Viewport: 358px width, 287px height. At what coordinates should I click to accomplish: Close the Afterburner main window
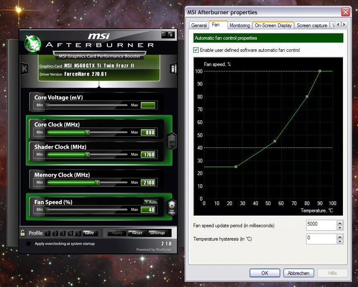171,35
